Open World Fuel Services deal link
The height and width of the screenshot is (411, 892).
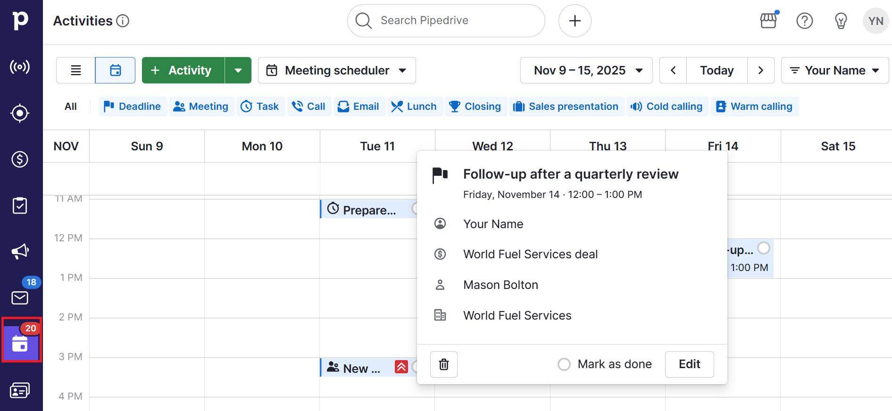(x=531, y=255)
